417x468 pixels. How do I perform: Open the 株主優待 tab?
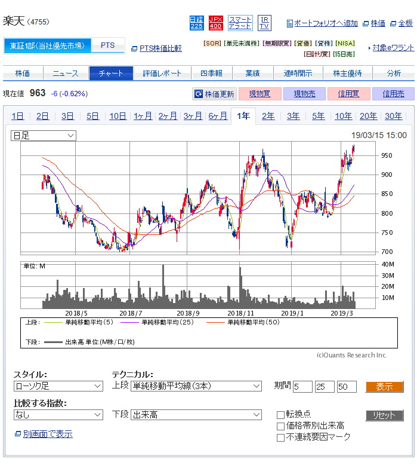click(347, 73)
